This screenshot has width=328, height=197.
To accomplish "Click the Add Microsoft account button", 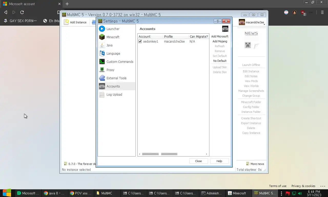I will [220, 36].
